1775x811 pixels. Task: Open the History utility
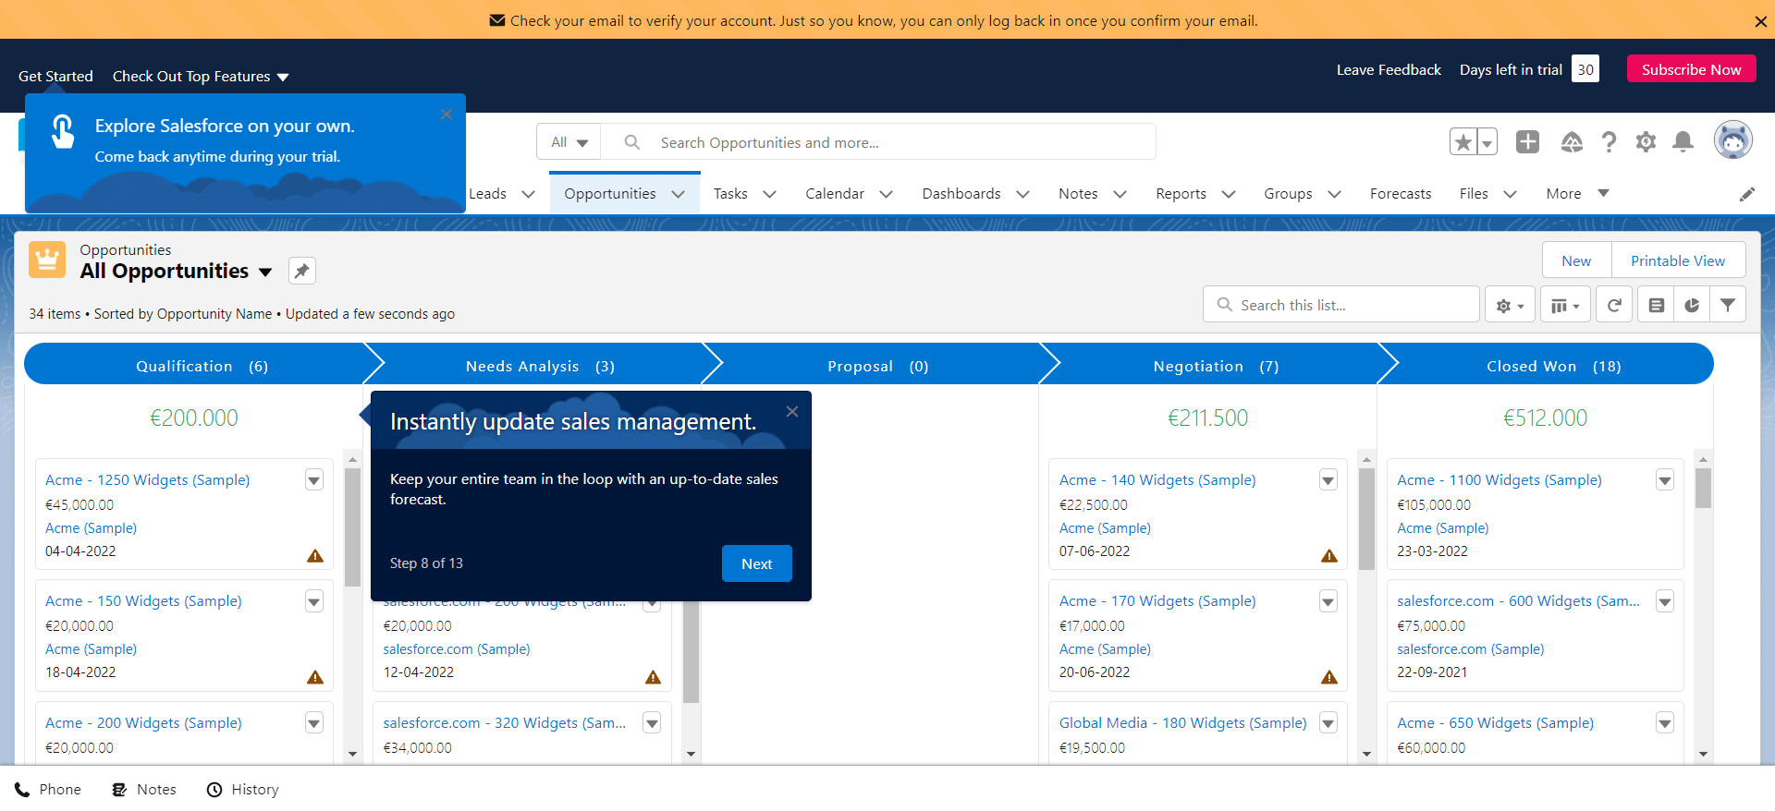(x=243, y=790)
